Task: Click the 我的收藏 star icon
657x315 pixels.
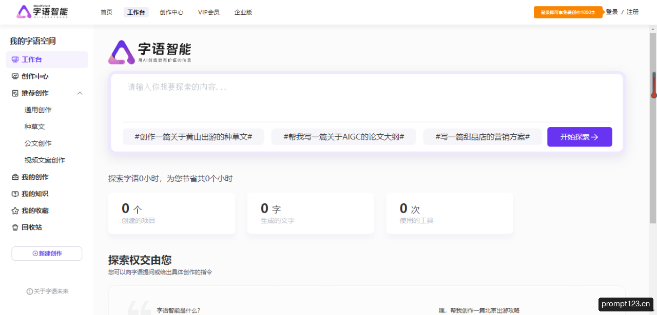Action: (15, 211)
